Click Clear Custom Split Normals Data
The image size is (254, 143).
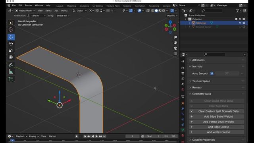[x=217, y=111]
